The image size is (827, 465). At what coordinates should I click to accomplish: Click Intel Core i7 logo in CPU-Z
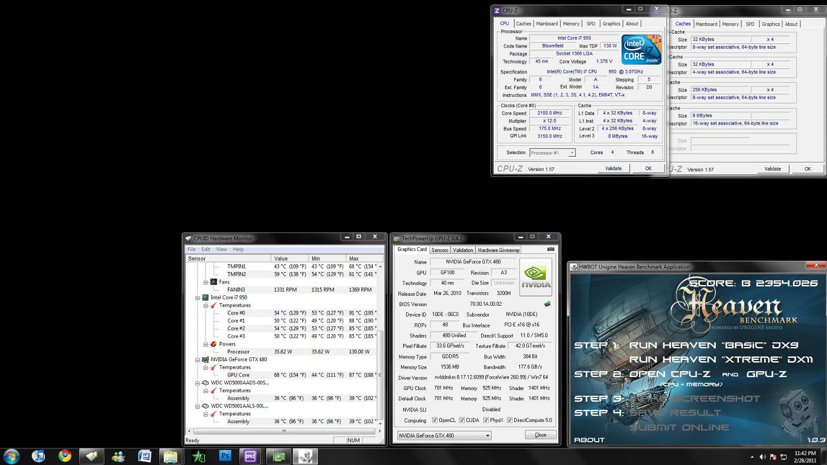pos(641,50)
